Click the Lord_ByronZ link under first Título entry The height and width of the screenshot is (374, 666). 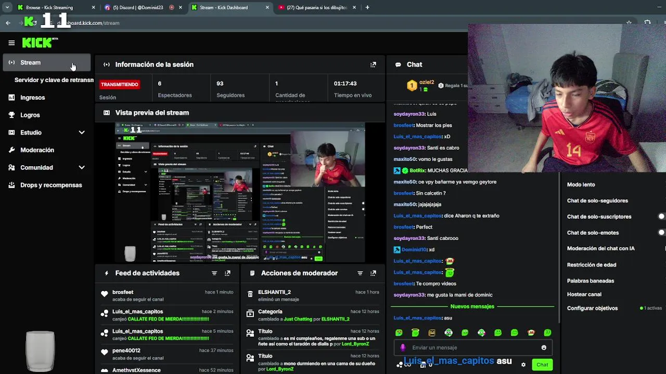coord(355,344)
